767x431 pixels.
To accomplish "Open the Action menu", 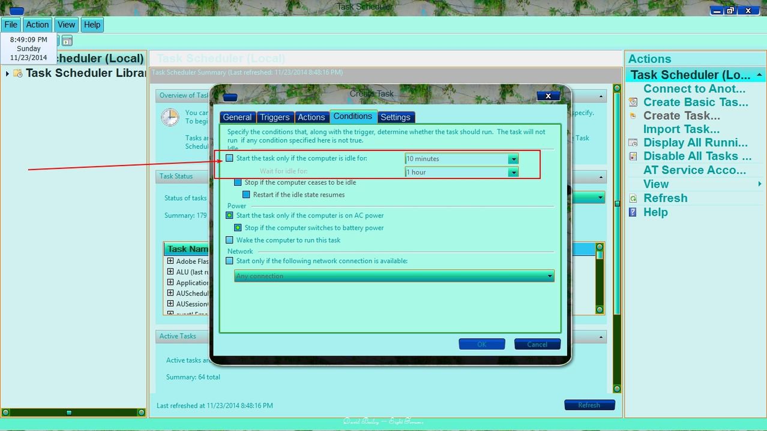I will [x=37, y=25].
